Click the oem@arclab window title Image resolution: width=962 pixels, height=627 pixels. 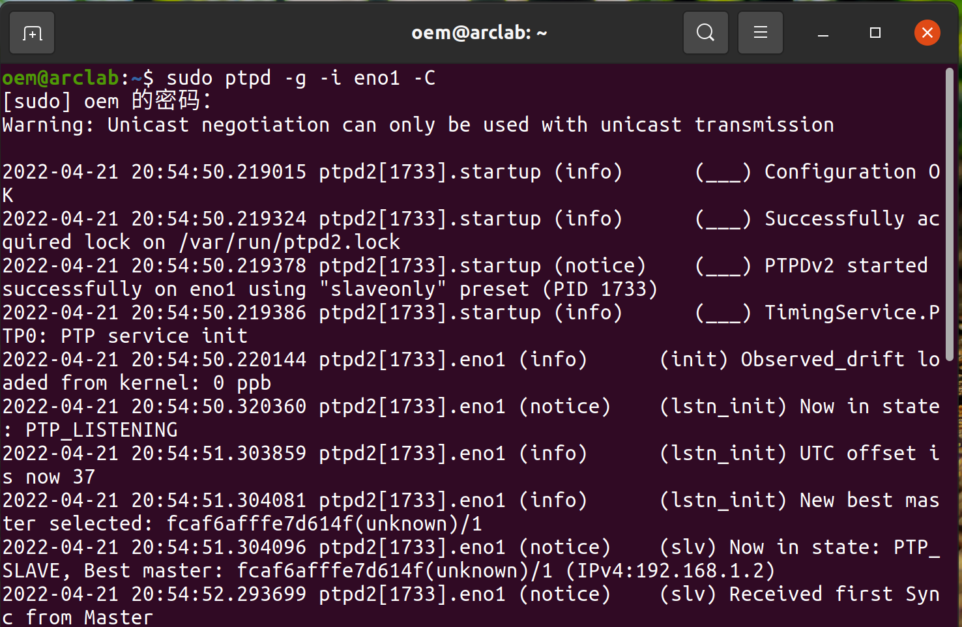pyautogui.click(x=479, y=33)
